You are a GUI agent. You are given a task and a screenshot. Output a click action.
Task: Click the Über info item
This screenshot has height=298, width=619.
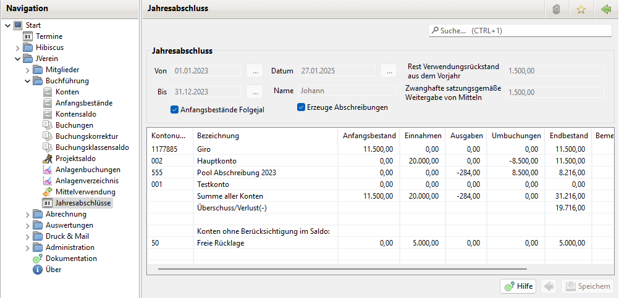53,270
